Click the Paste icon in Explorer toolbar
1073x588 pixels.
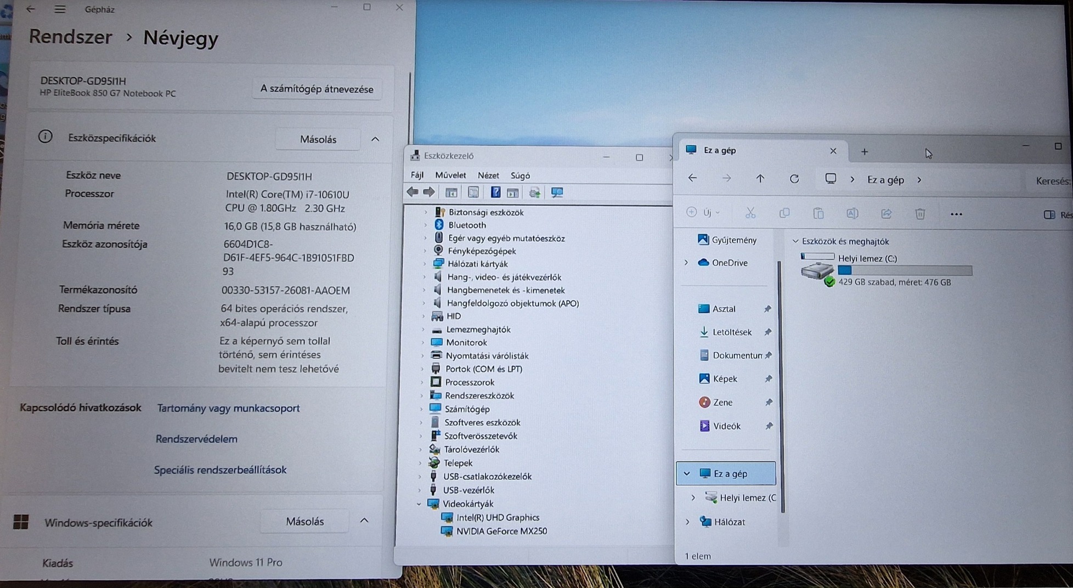(818, 213)
